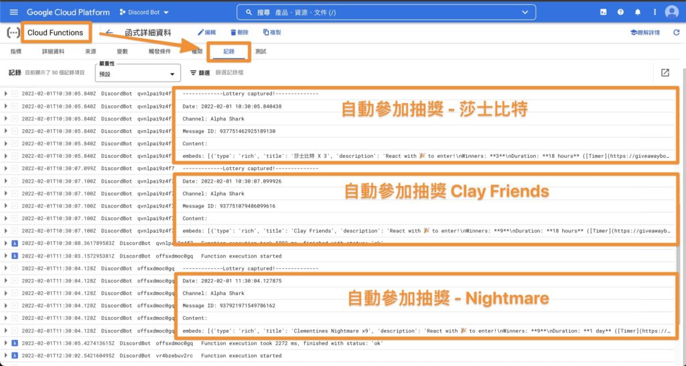The image size is (686, 366).
Task: Click the 複製 copy button
Action: click(x=272, y=32)
